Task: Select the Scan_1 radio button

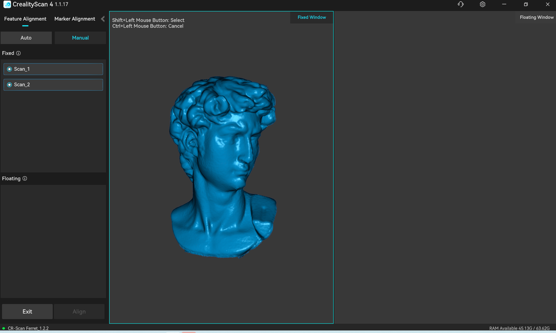Action: coord(10,69)
